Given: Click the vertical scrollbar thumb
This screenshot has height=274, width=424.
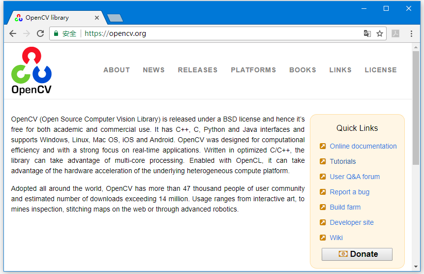Looking at the screenshot, I should (x=416, y=108).
